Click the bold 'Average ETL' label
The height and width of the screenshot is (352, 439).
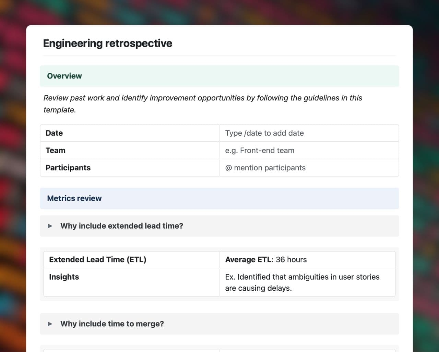coord(248,260)
